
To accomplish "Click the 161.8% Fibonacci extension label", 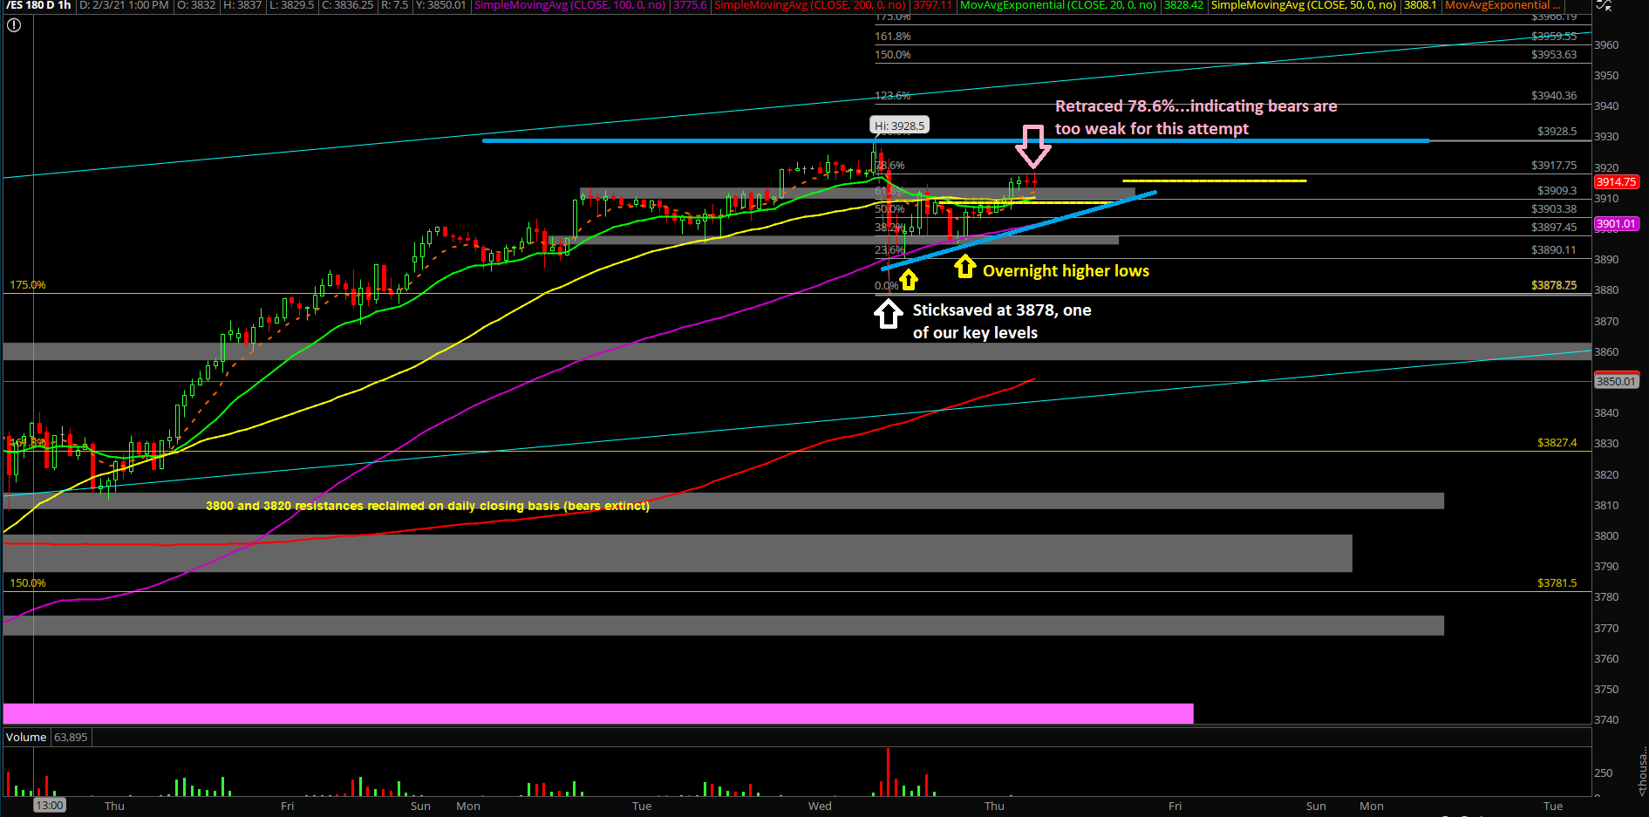I will click(893, 37).
